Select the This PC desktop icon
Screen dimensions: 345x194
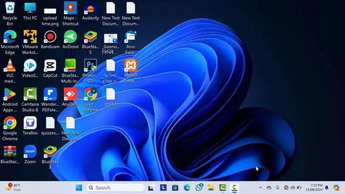pos(30,11)
